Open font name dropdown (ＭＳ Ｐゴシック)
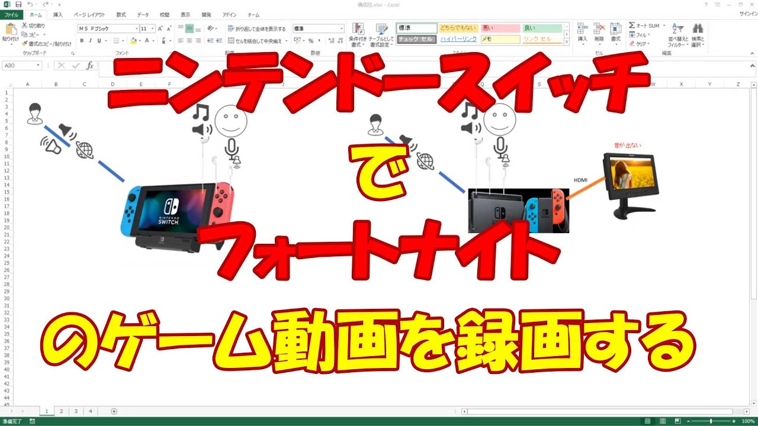Image resolution: width=758 pixels, height=426 pixels. tap(136, 28)
